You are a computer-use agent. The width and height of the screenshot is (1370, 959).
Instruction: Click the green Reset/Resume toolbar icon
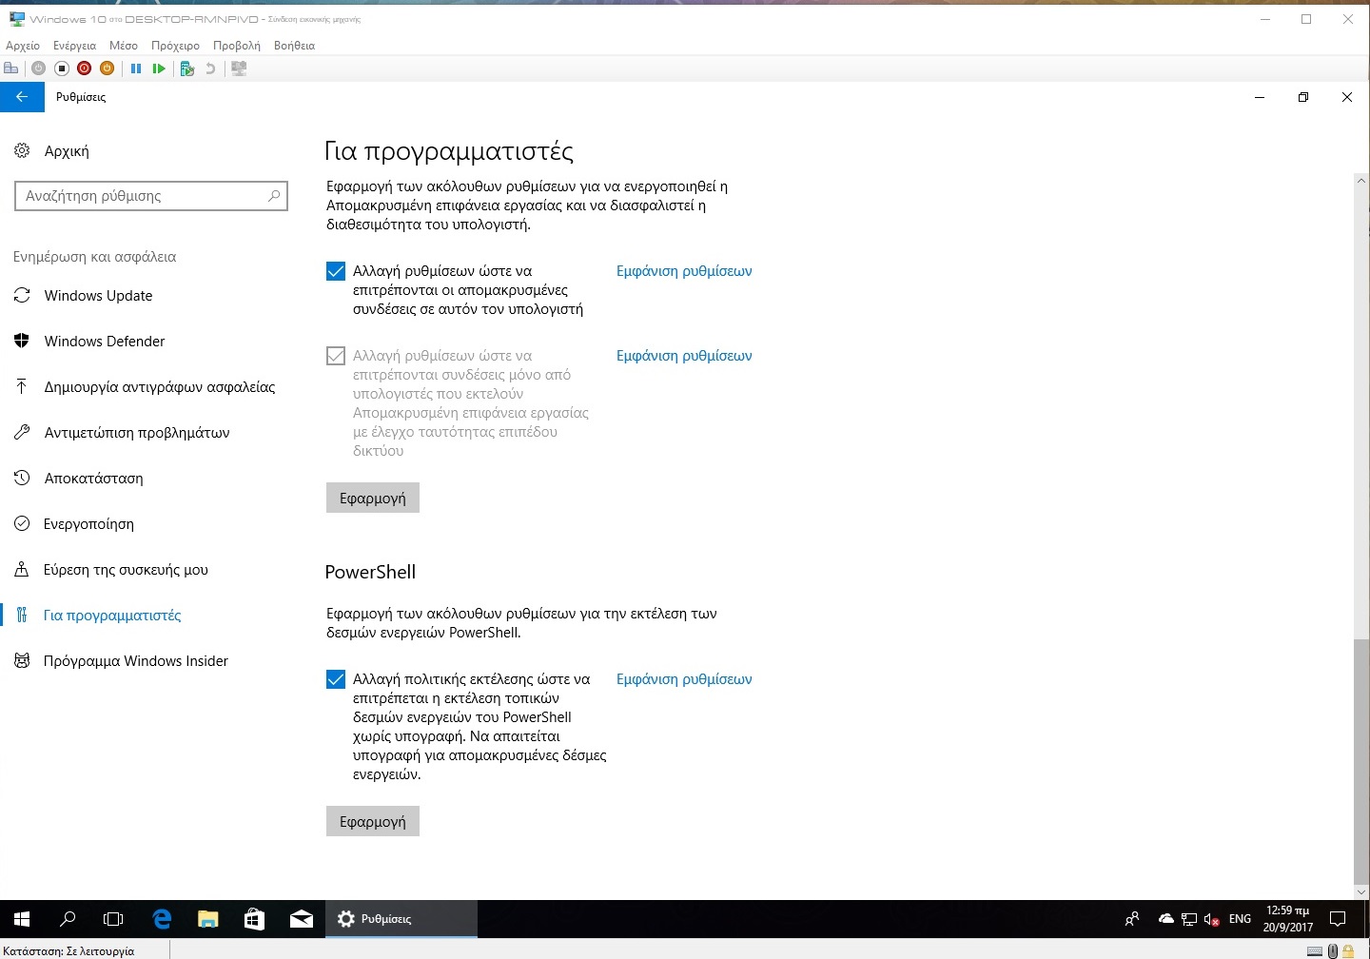(x=159, y=68)
